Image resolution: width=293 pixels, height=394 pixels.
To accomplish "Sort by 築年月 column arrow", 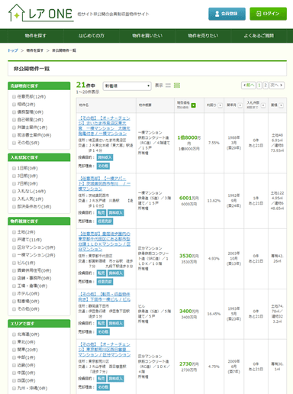I will coord(240,105).
